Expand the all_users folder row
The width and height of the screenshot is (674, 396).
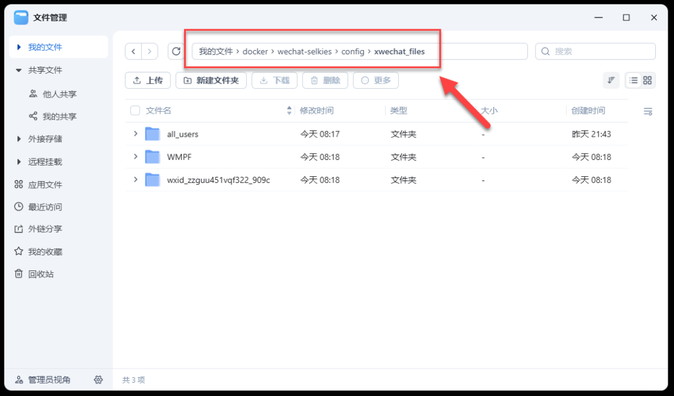135,134
